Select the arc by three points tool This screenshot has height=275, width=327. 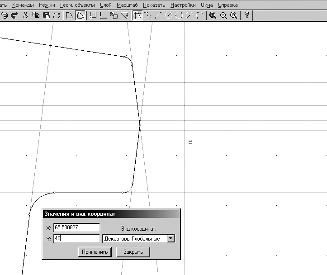pyautogui.click(x=200, y=15)
